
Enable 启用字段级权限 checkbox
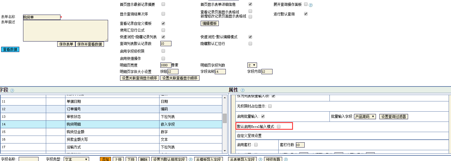163,51
